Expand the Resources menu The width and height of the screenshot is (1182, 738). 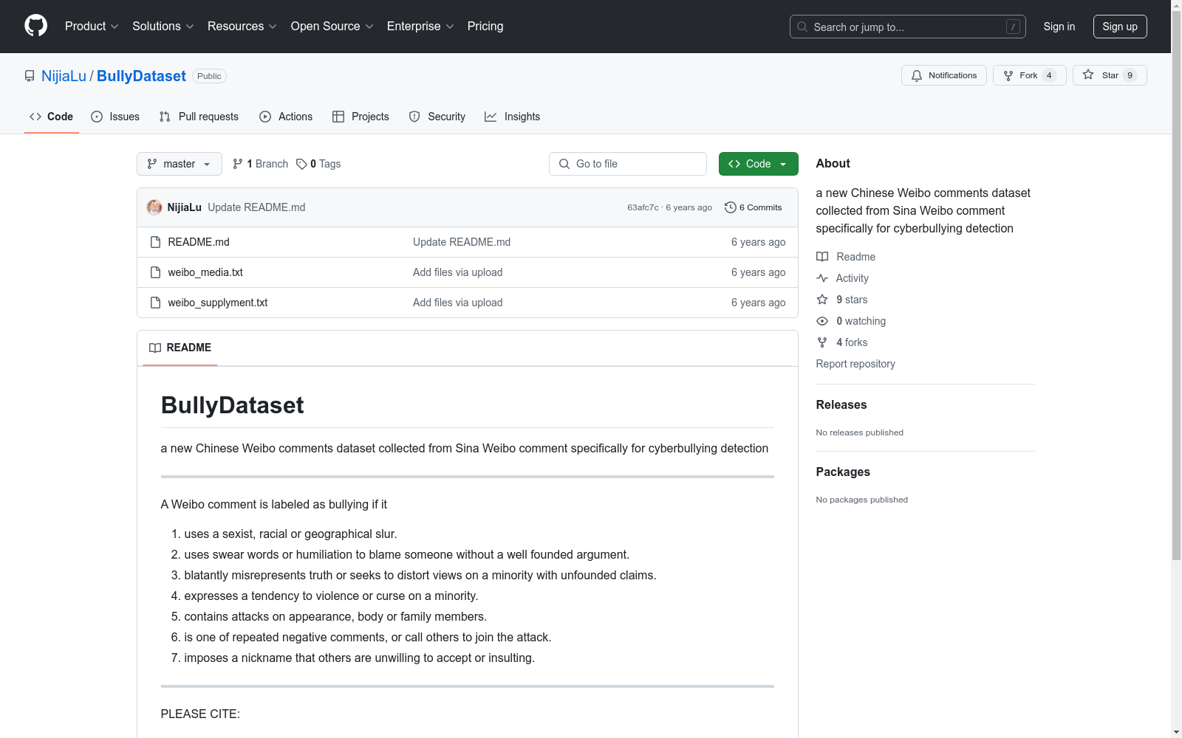coord(242,26)
